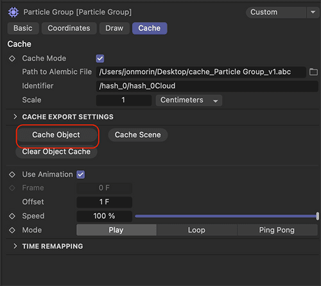Click the Mode keyframe diamond
Viewport: 321px width, 286px height.
[x=12, y=230]
